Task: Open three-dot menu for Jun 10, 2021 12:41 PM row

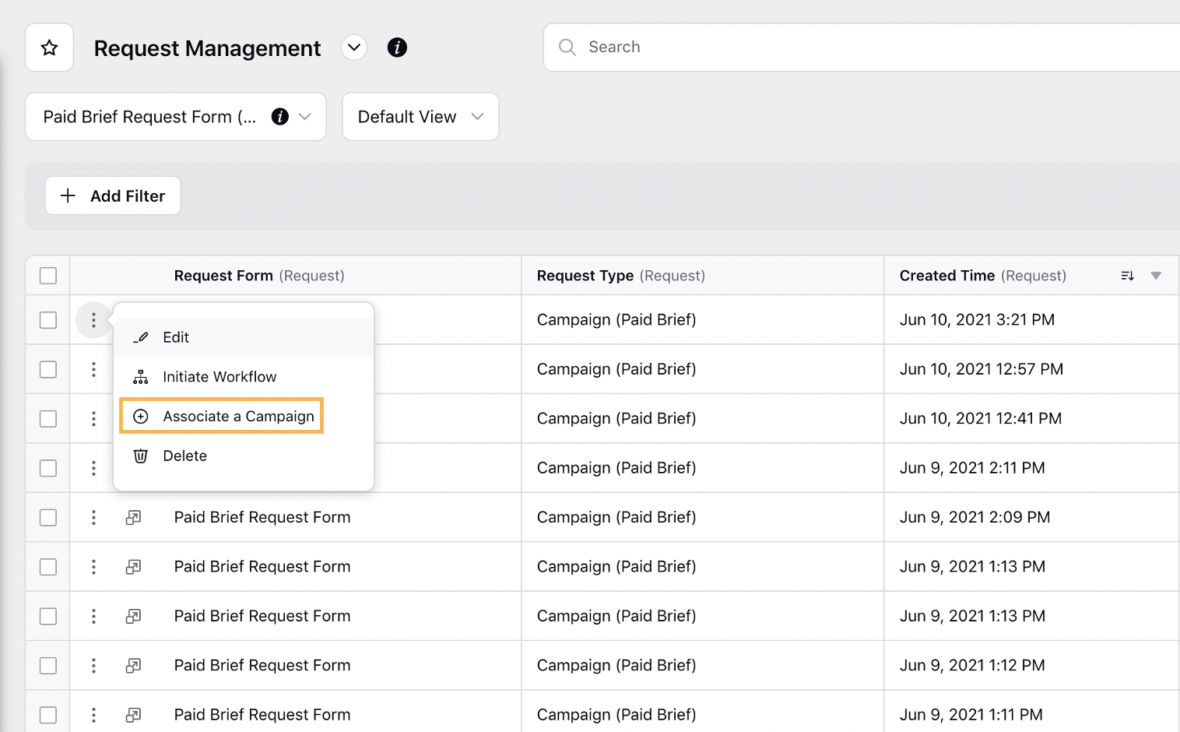Action: (x=93, y=419)
